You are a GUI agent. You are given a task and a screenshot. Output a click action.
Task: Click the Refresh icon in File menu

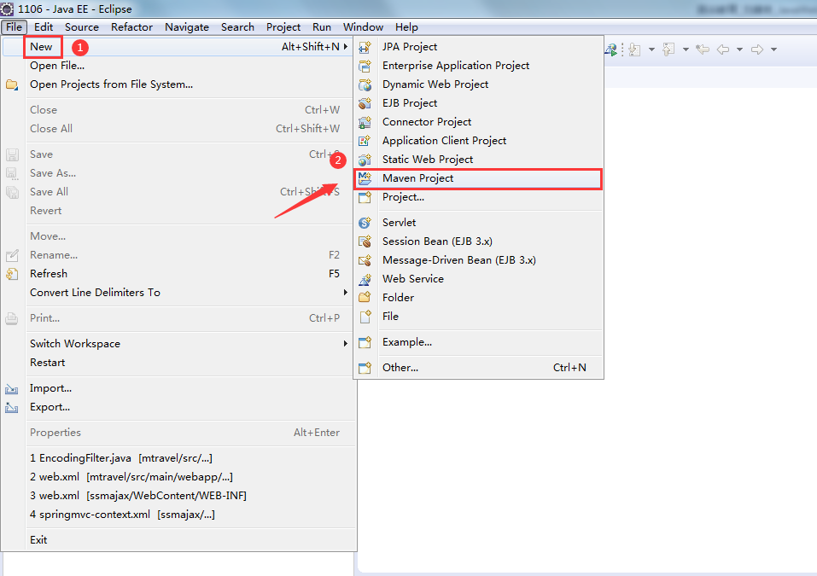[12, 274]
